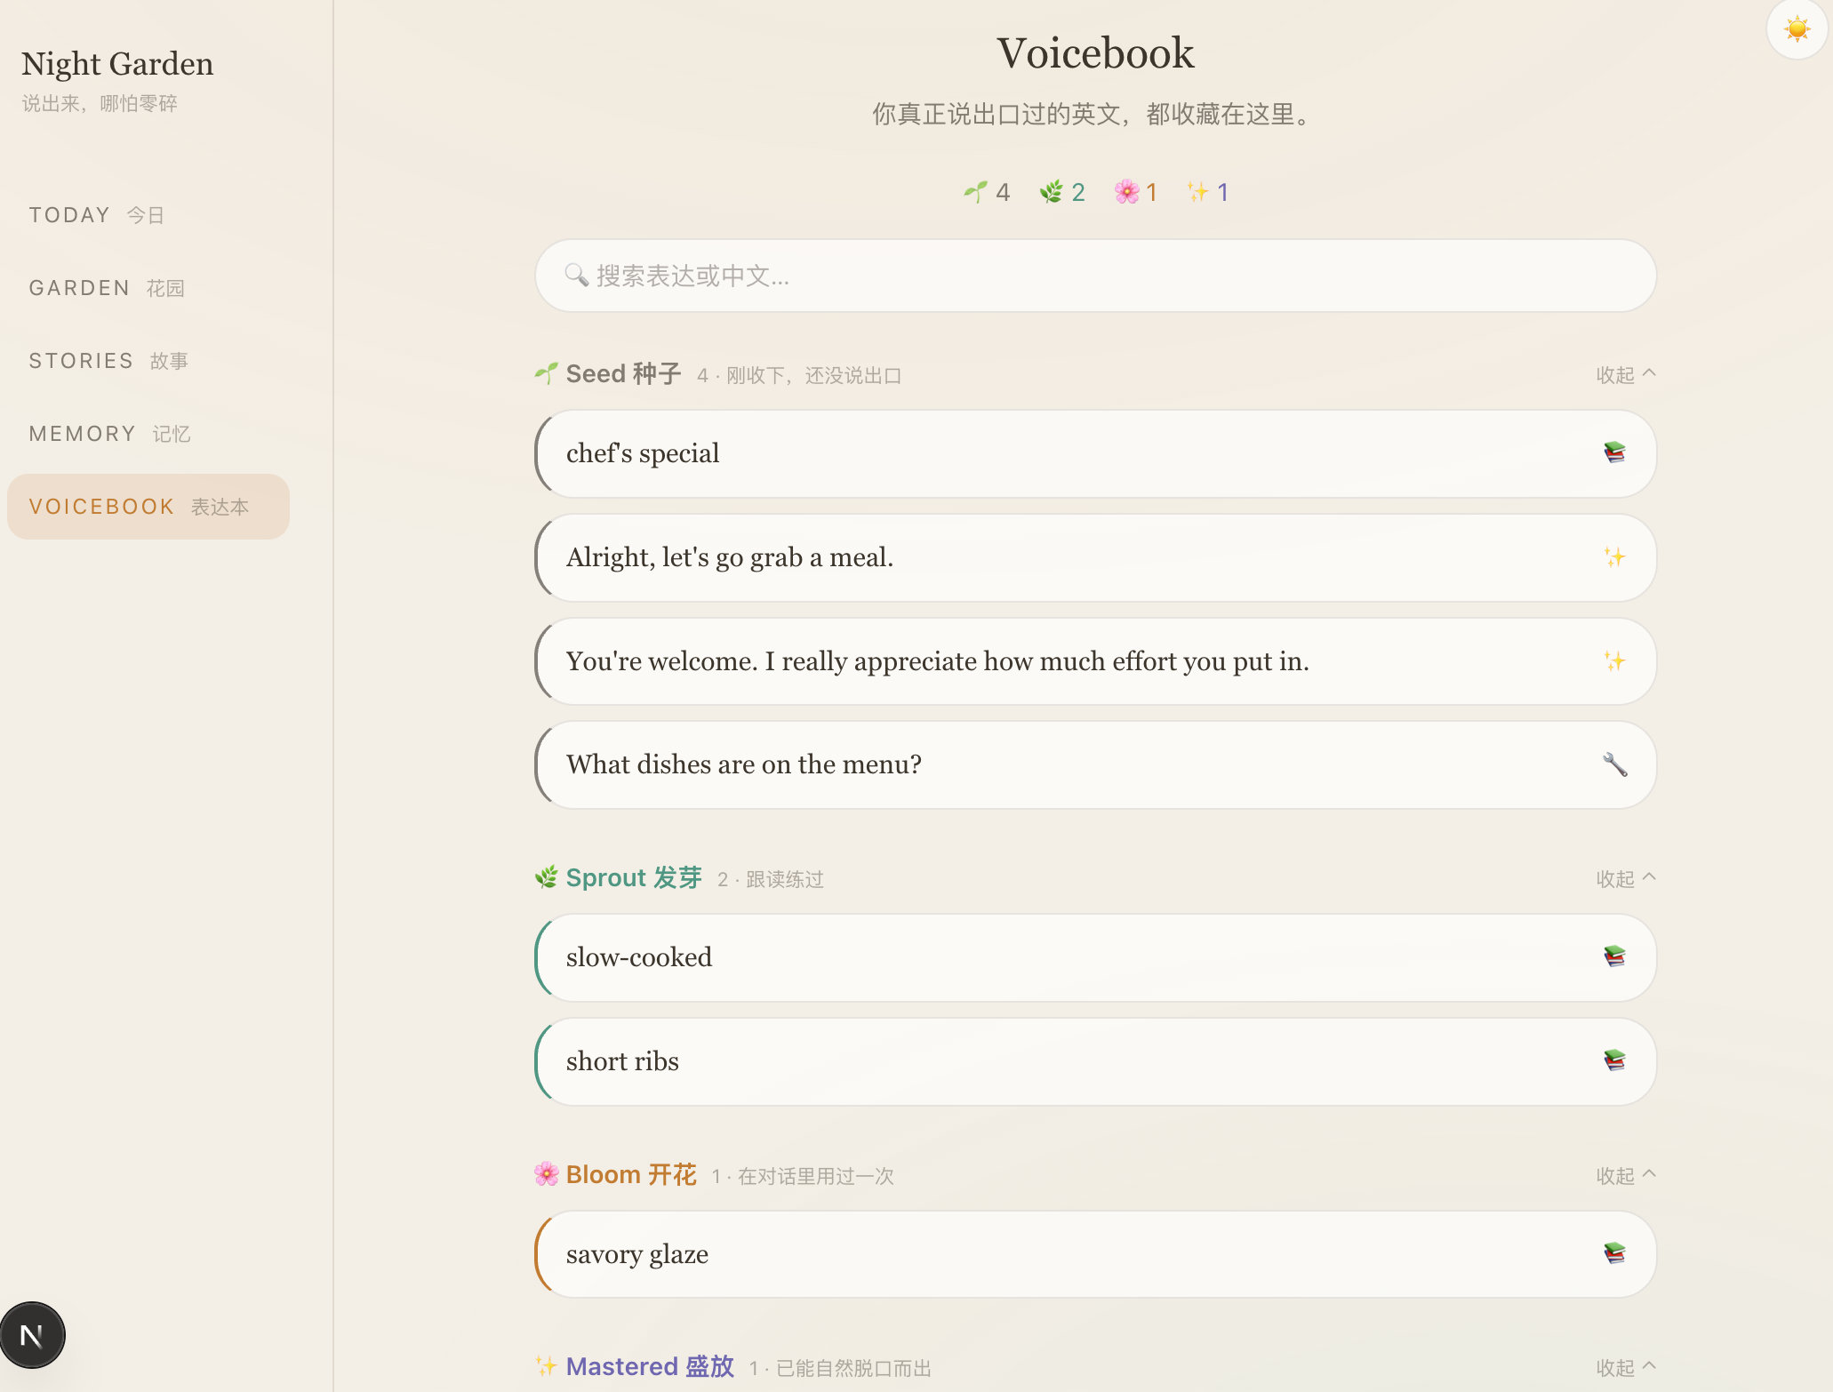Toggle light theme with sun icon
Viewport: 1833px width, 1392px height.
pos(1797,29)
